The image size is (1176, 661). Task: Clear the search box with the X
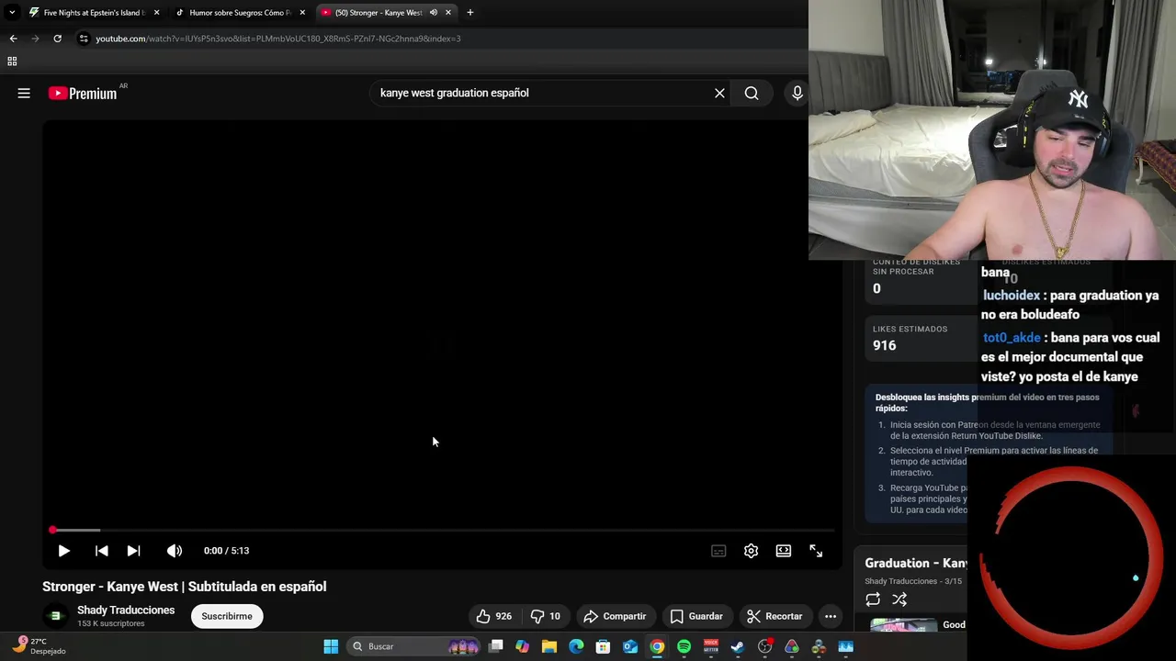click(719, 93)
